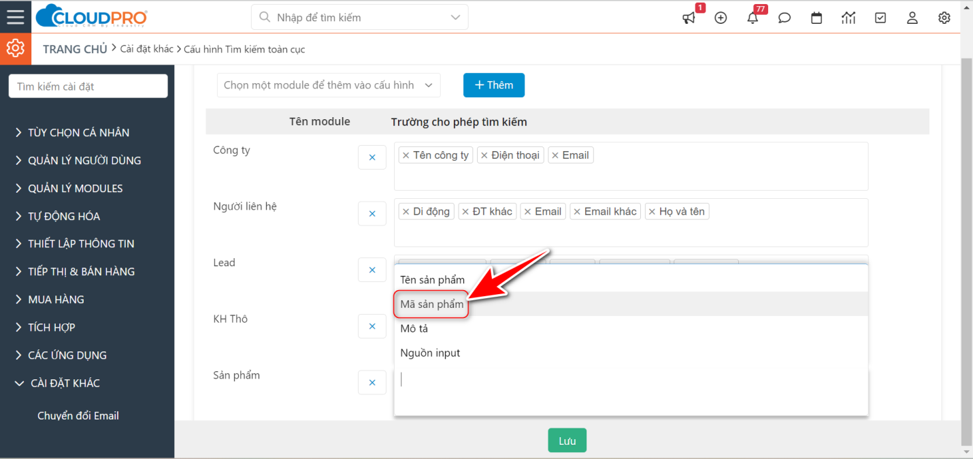
Task: Remove the Công ty module row
Action: coord(372,157)
